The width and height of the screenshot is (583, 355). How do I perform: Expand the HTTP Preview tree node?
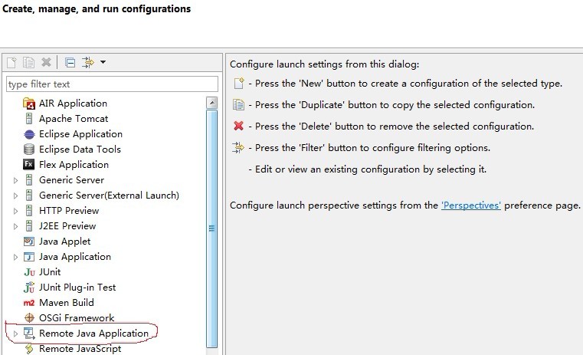15,211
